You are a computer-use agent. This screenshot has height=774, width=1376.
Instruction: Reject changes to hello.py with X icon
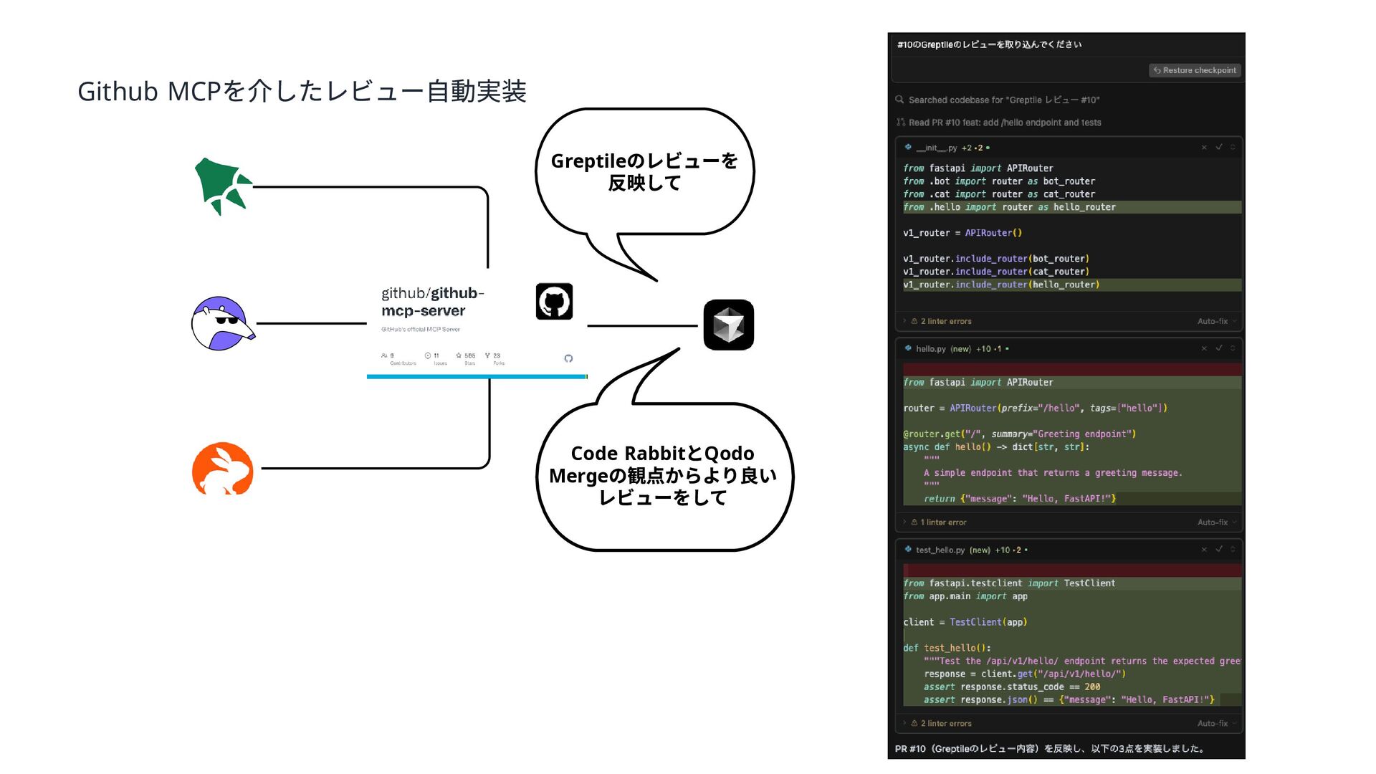point(1204,348)
